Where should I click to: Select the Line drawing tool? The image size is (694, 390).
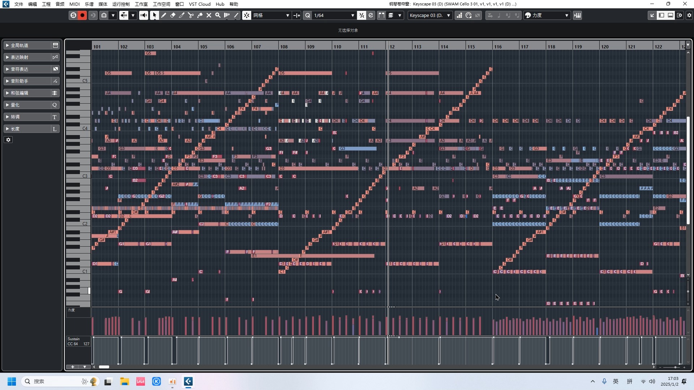point(236,16)
